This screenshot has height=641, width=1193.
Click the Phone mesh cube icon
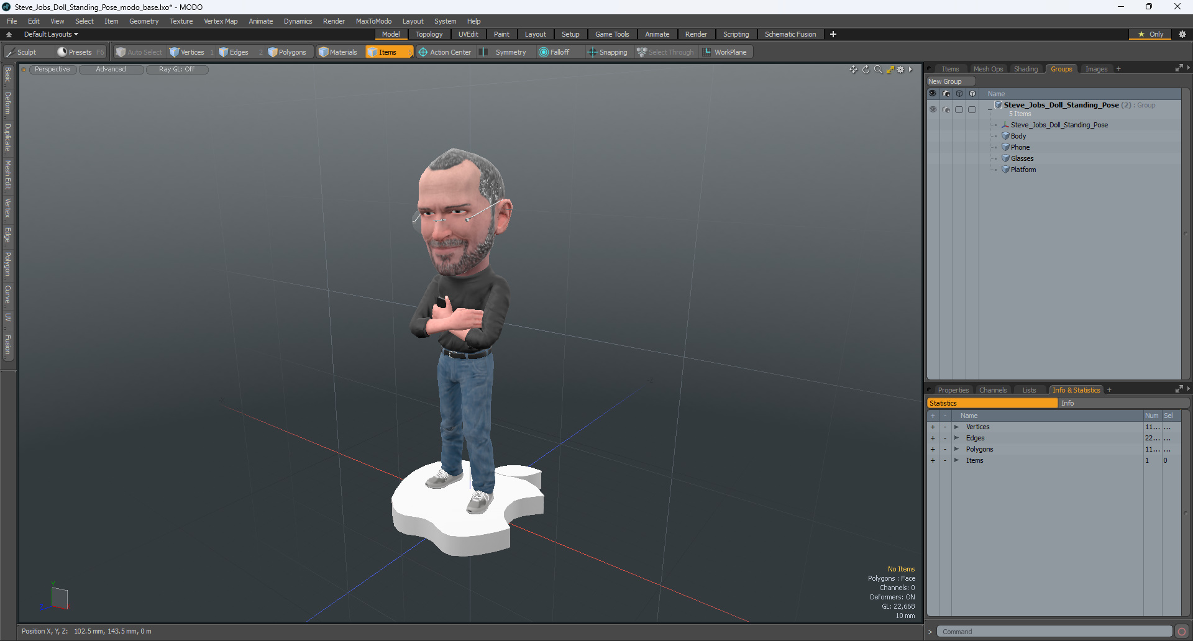coord(1005,147)
